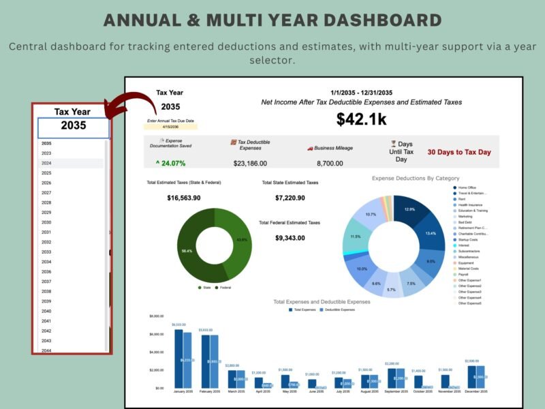The height and width of the screenshot is (409, 545).
Task: Click the hourglass icon by Days Until Tax Day
Action: [394, 144]
